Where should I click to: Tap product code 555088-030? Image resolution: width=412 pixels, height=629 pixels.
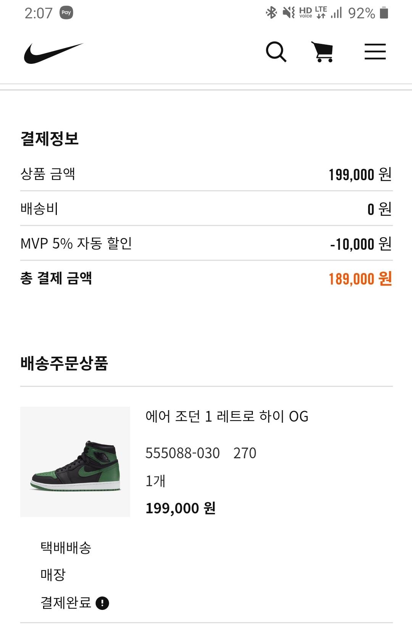click(x=183, y=453)
